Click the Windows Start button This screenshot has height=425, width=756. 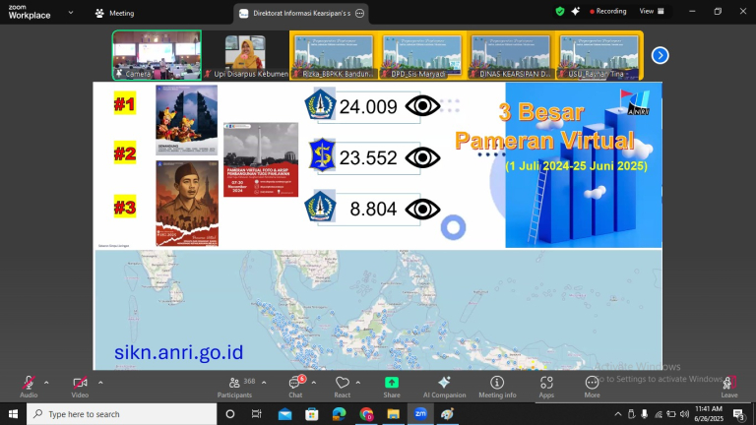click(x=13, y=414)
